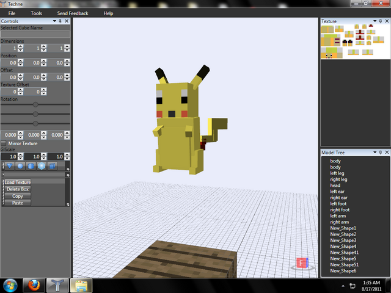Image resolution: width=391 pixels, height=293 pixels.
Task: Click the taskbar clock showing 1:35 AM
Action: click(x=371, y=286)
